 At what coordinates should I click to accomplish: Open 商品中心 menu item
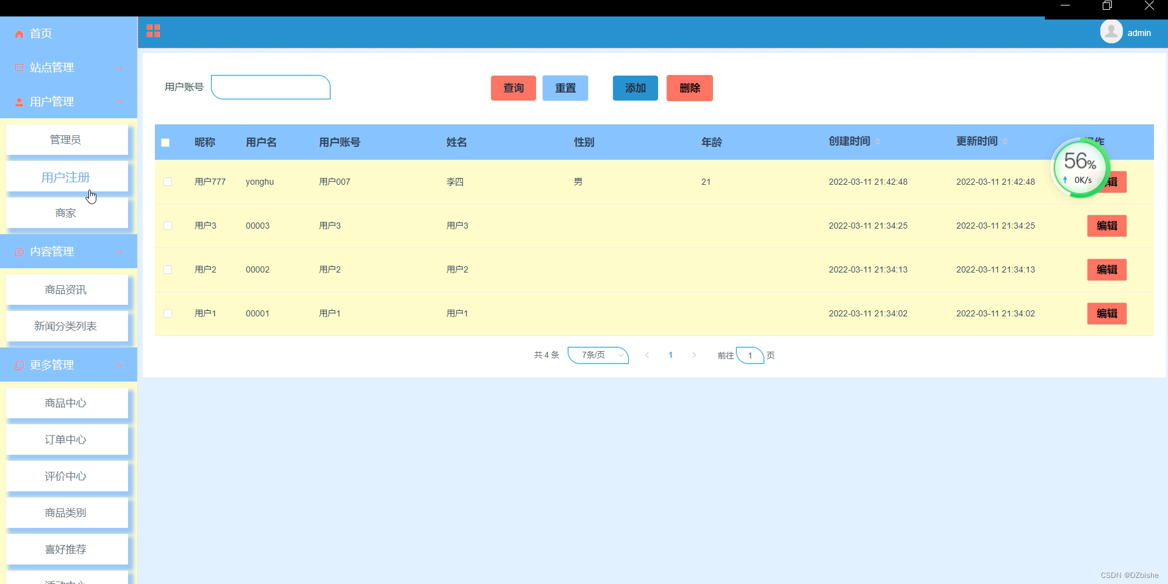tap(67, 403)
